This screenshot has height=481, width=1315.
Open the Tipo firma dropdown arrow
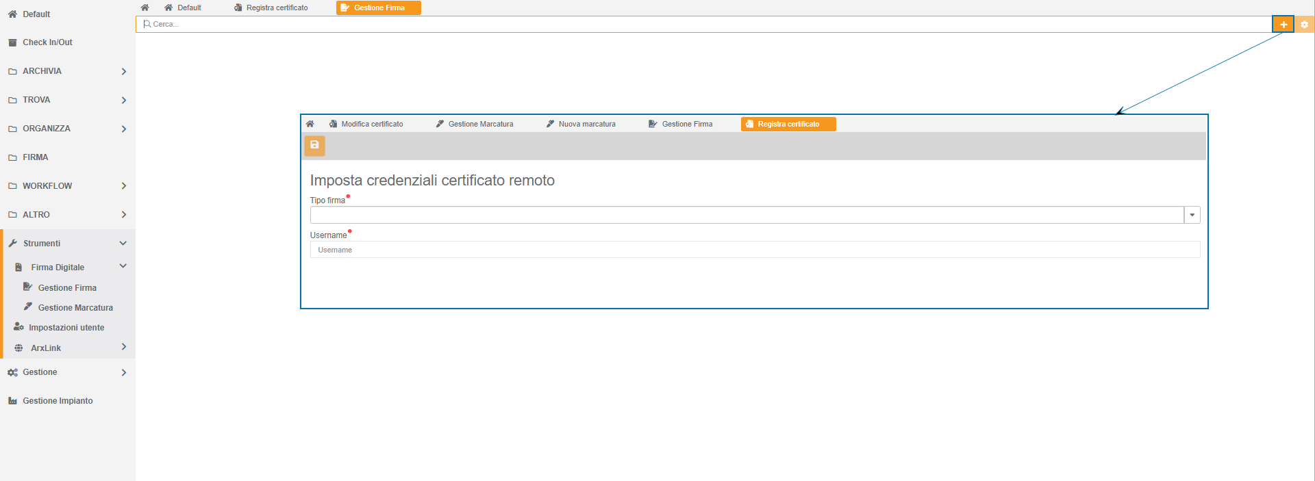(x=1192, y=215)
